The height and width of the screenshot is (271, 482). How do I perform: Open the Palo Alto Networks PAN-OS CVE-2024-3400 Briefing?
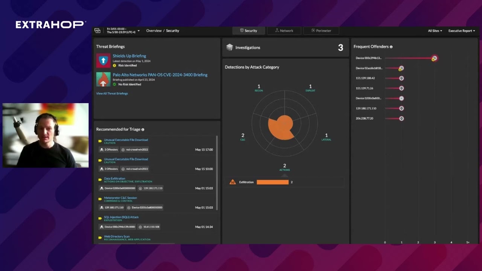[160, 75]
